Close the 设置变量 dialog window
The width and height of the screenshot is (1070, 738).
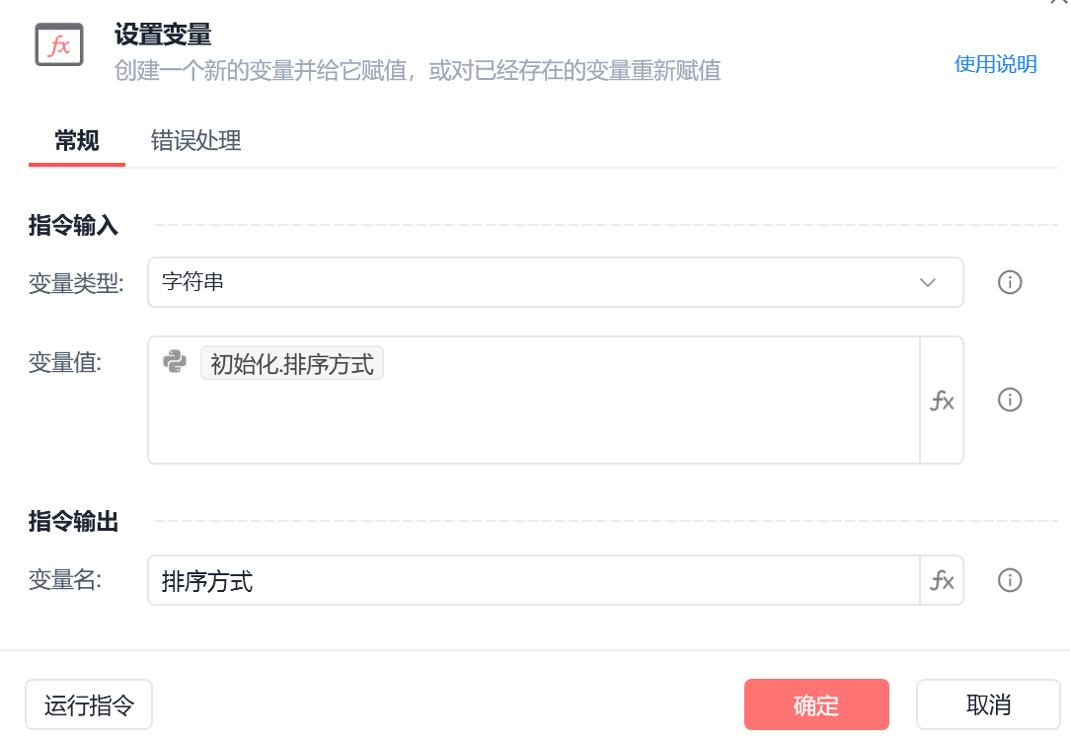[1059, 2]
